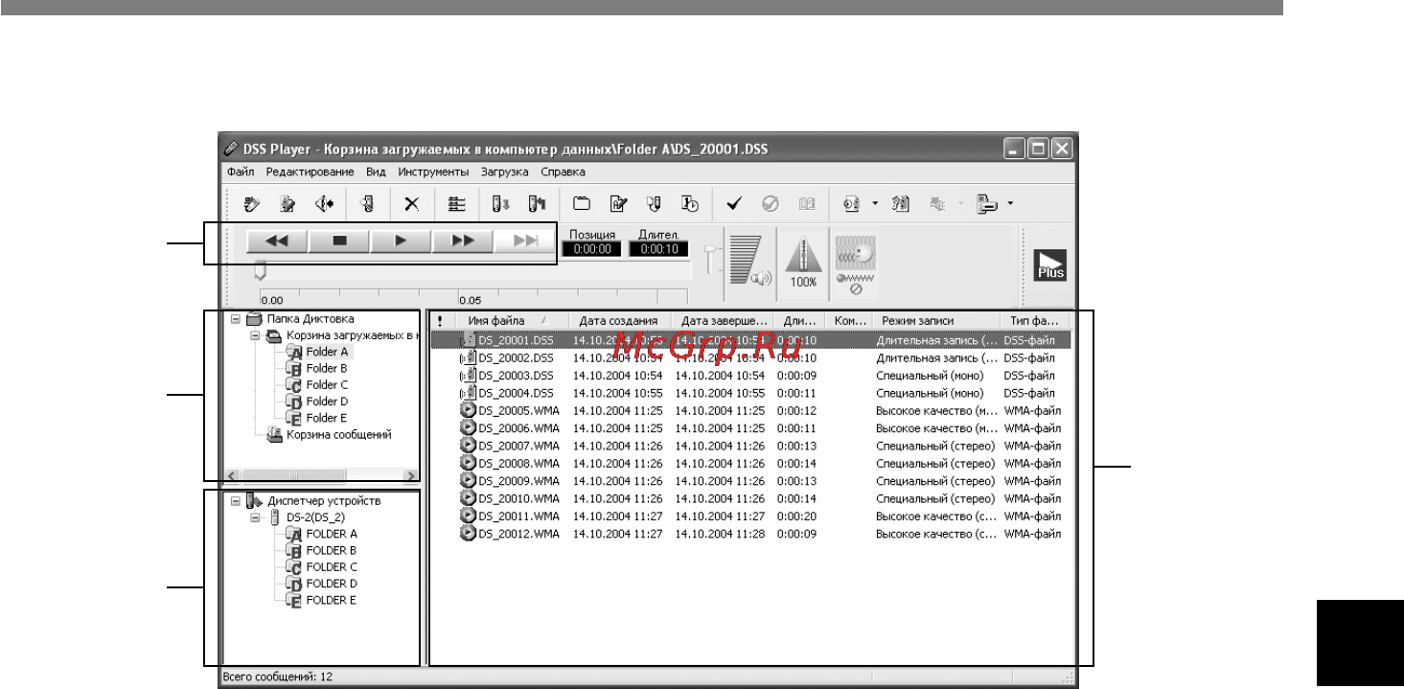Click the device-with-arrow icon left of delete
This screenshot has height=689, width=1404.
coord(366,203)
